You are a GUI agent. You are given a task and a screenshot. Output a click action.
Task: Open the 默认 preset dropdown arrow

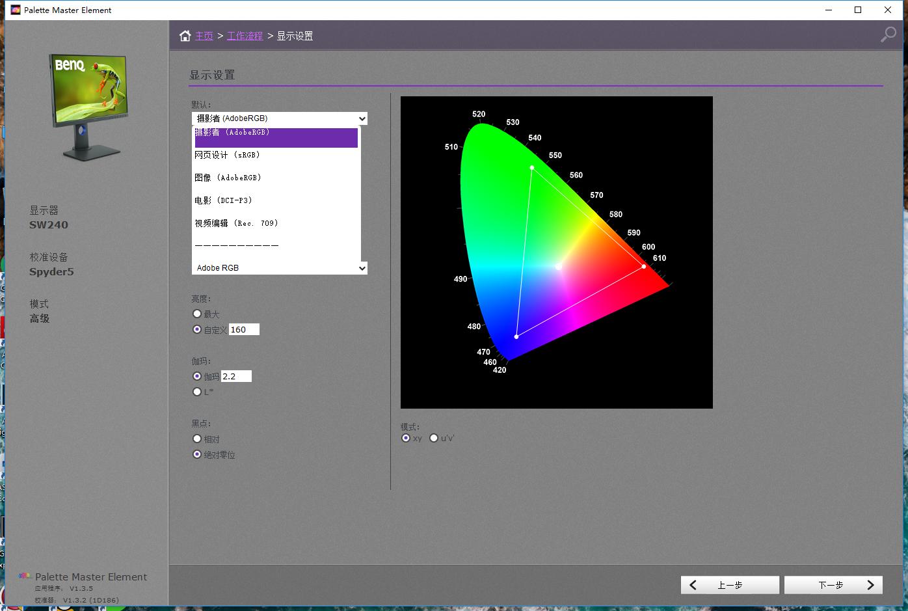362,118
